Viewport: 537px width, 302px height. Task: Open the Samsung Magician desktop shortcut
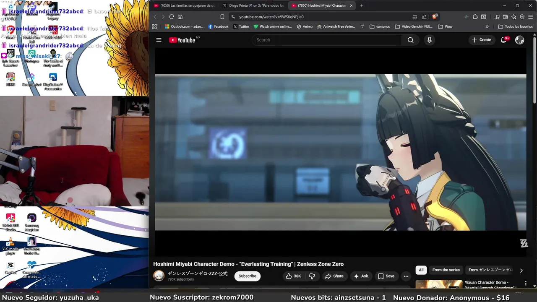click(32, 222)
